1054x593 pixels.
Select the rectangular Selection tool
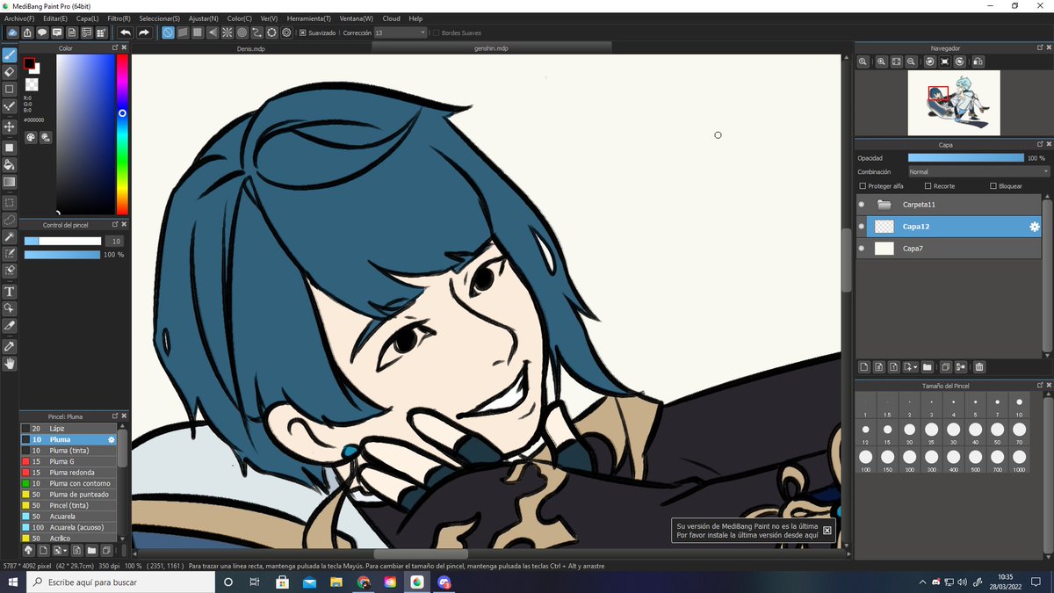pyautogui.click(x=10, y=202)
